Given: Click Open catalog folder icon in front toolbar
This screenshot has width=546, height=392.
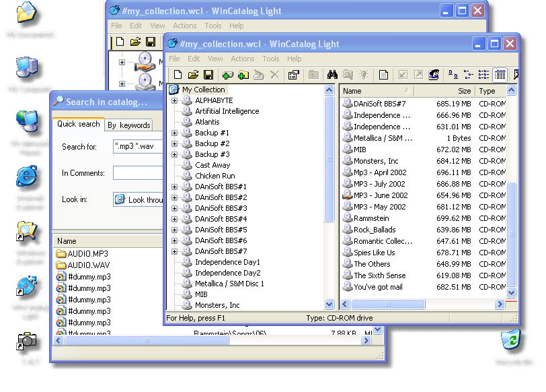Looking at the screenshot, I should (193, 75).
